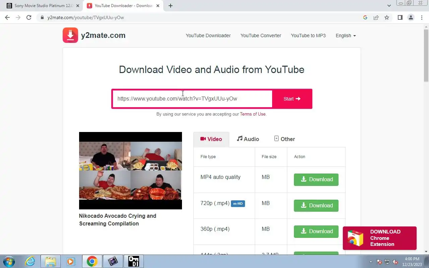
Task: Click the 360p (.mp4) label
Action: (215, 229)
